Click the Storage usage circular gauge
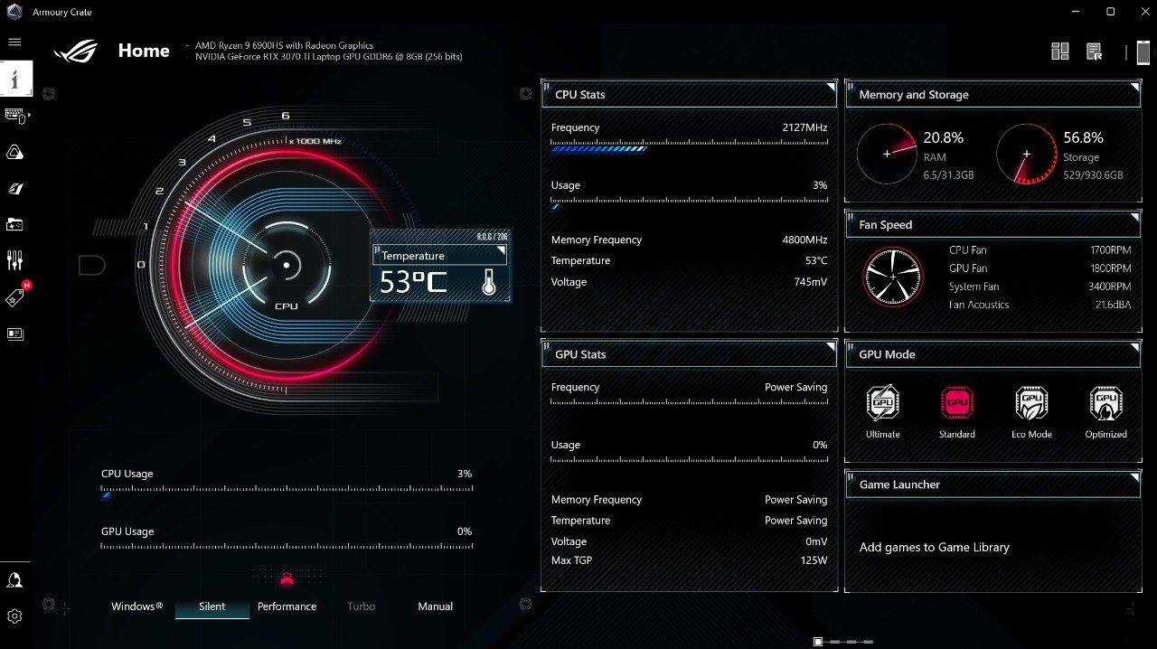This screenshot has height=649, width=1157. (1027, 154)
